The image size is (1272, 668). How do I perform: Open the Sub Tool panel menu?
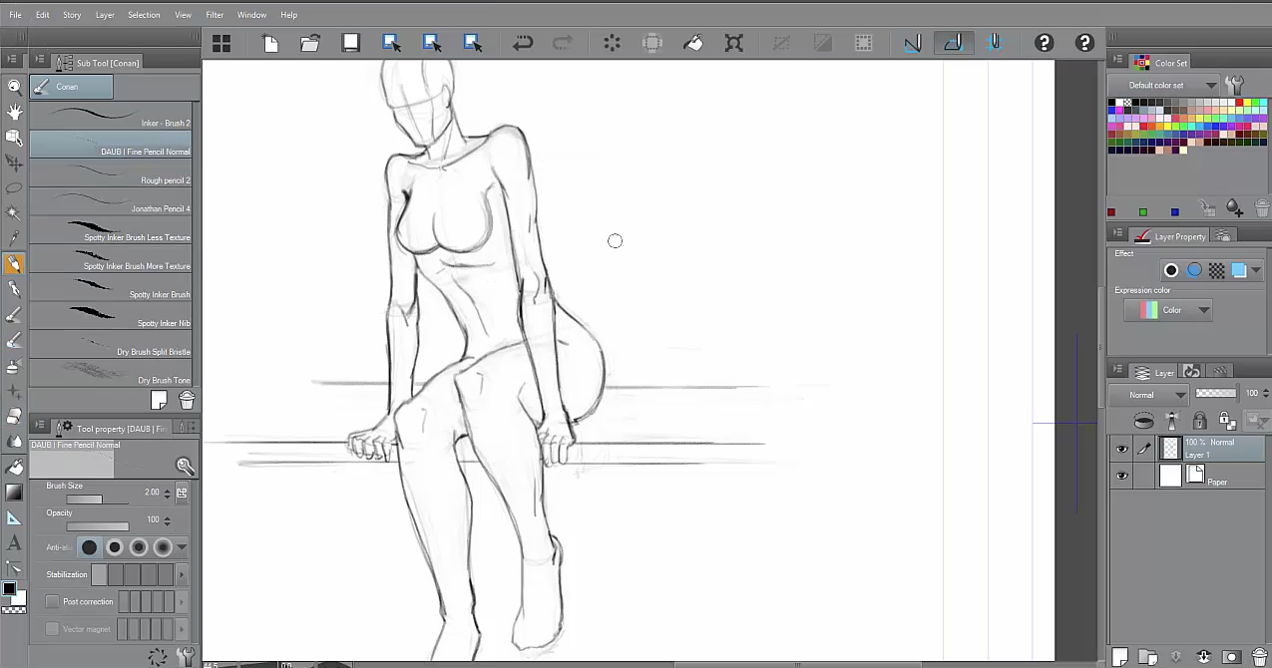click(39, 61)
